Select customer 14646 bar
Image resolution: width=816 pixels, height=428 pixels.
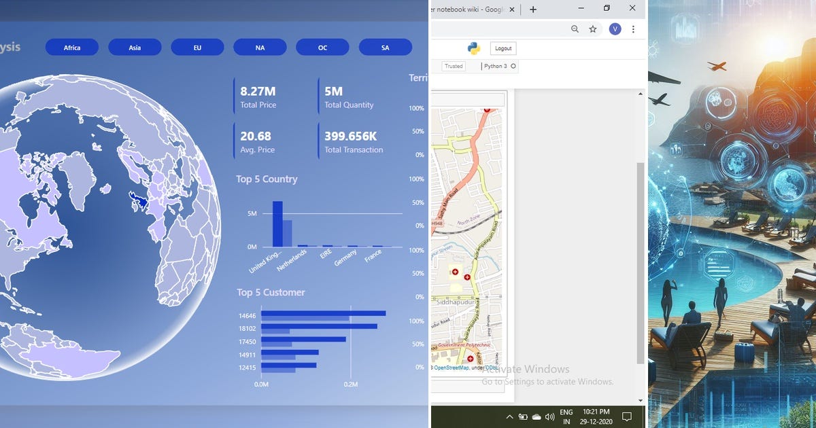click(x=323, y=313)
